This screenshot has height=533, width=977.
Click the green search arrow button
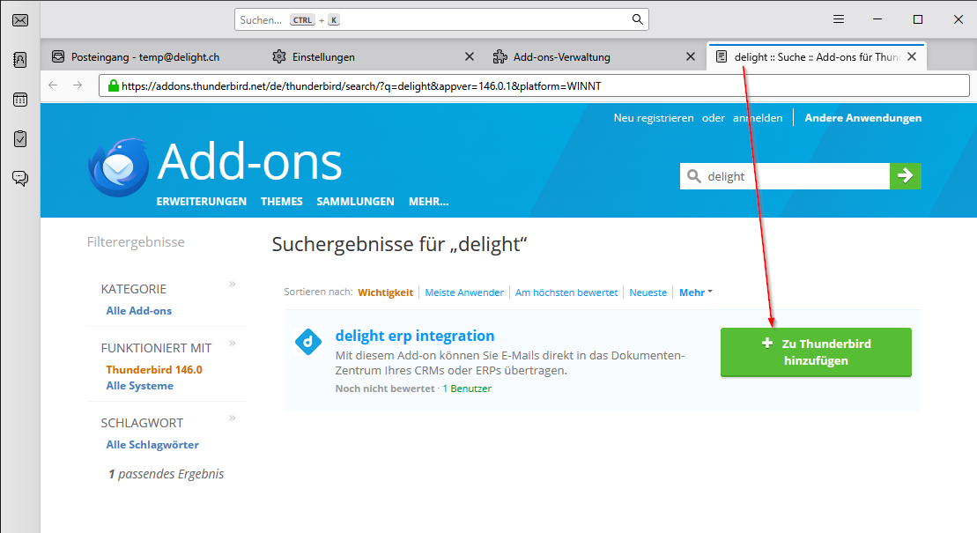(906, 176)
